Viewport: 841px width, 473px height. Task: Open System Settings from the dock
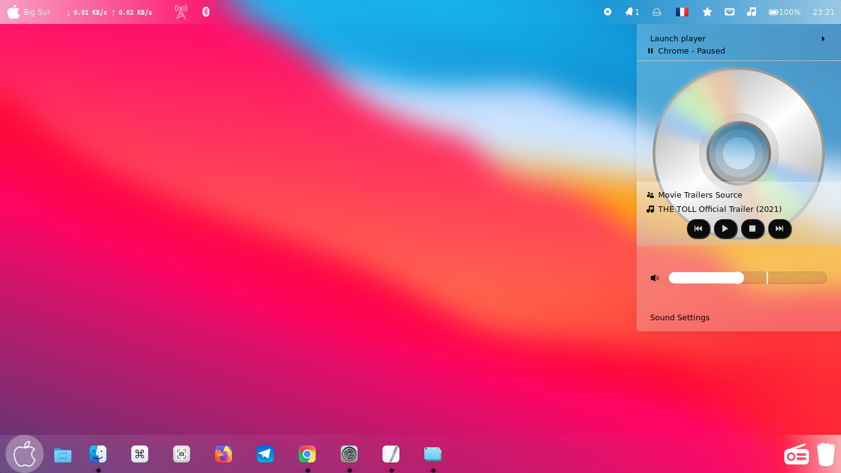tap(349, 454)
